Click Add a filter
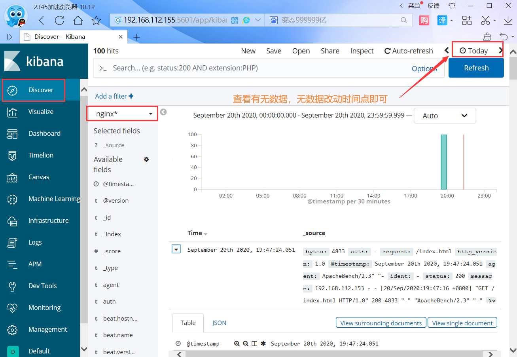Screen dimensions: 517x357 [114, 96]
